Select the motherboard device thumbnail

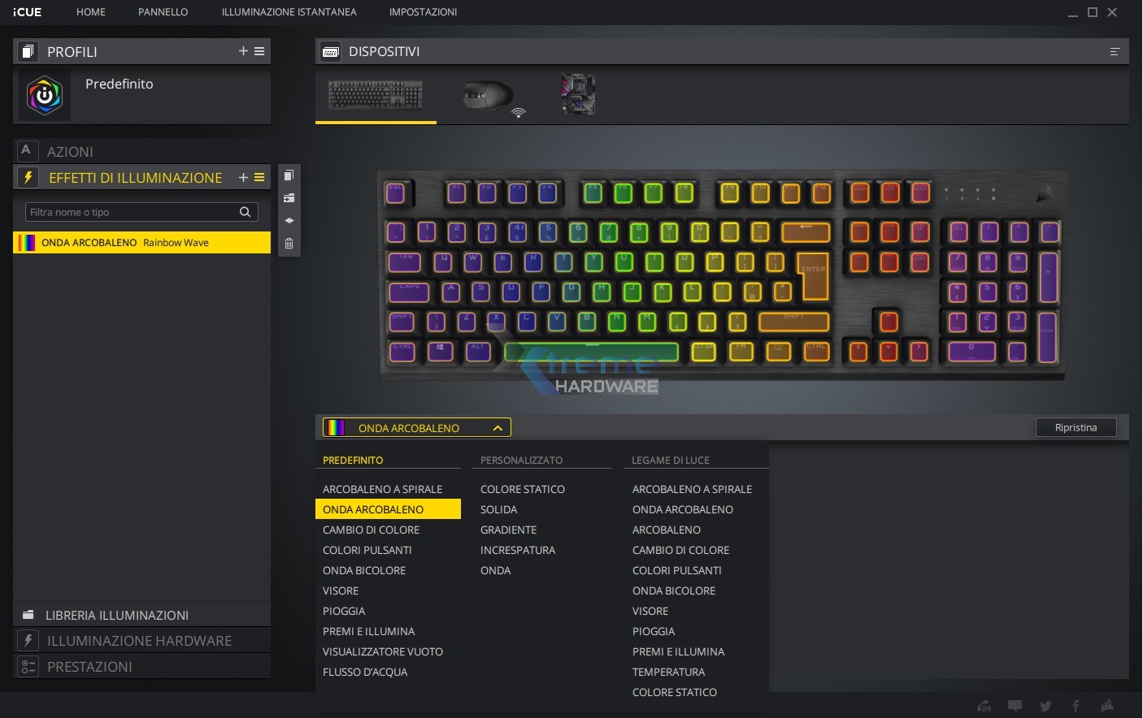coord(578,94)
